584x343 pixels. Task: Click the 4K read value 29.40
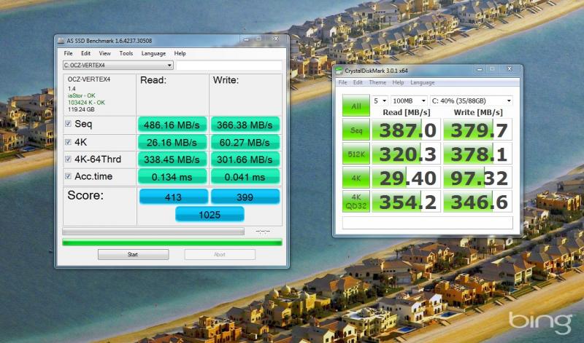[407, 177]
